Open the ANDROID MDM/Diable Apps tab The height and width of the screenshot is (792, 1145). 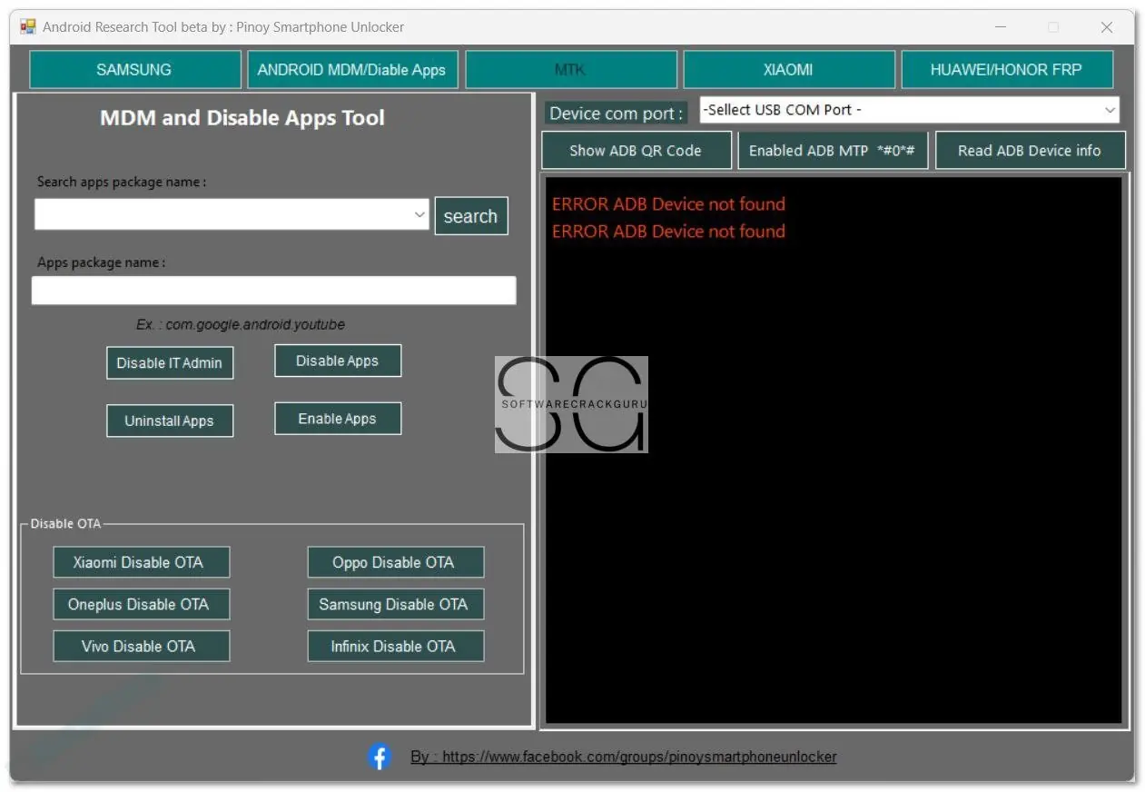(351, 70)
